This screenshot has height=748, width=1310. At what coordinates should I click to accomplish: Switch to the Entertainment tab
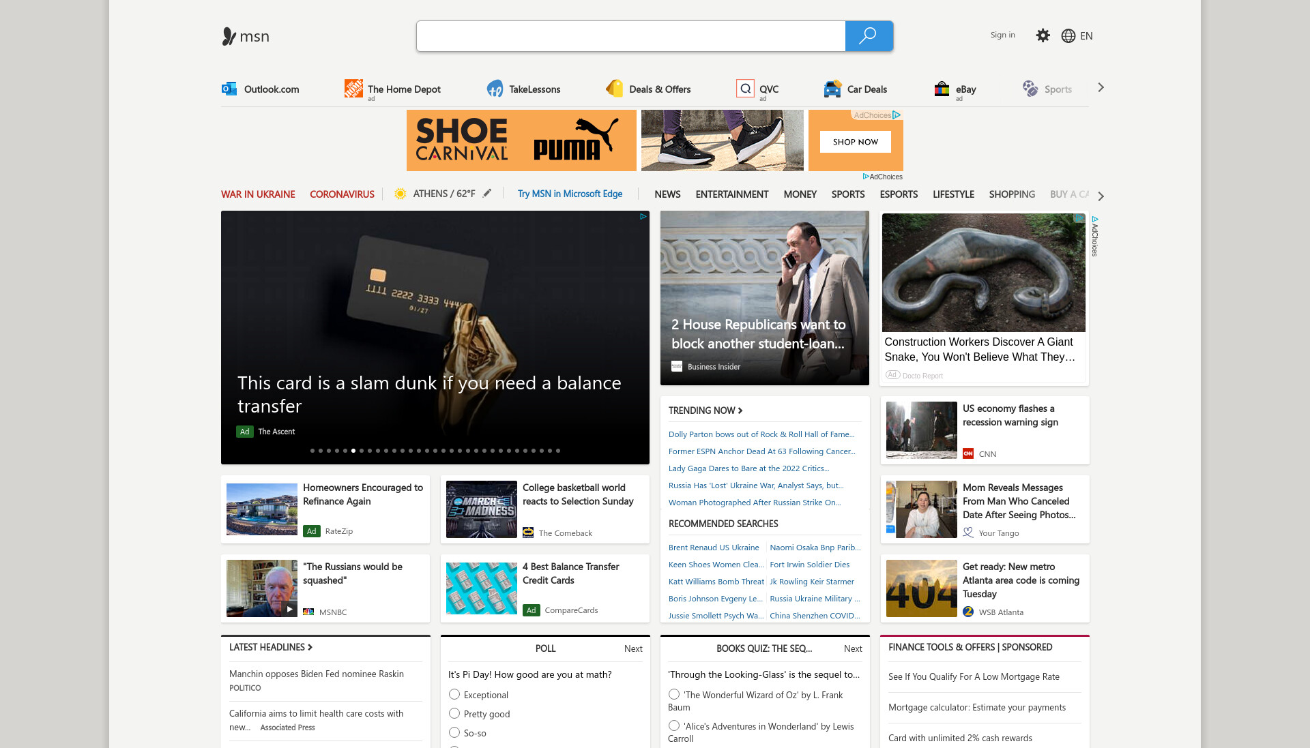click(x=732, y=194)
